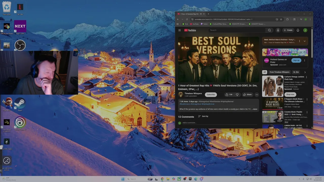This screenshot has height=182, width=324.
Task: Expand the Next mix playlist chevron
Action: click(x=305, y=41)
